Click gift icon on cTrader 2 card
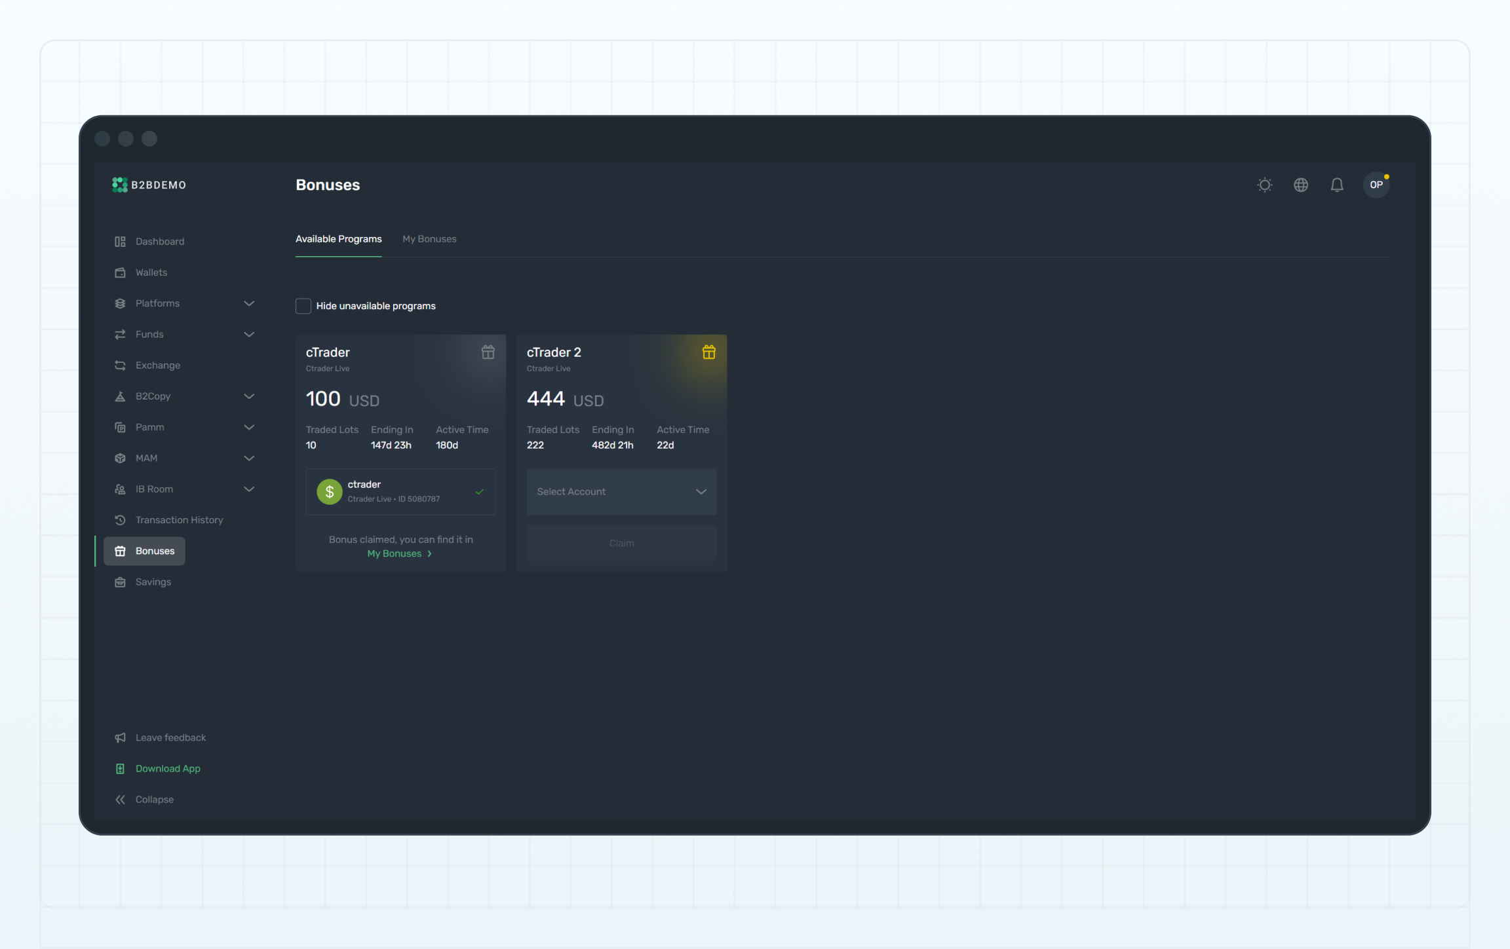1510x949 pixels. 708,352
